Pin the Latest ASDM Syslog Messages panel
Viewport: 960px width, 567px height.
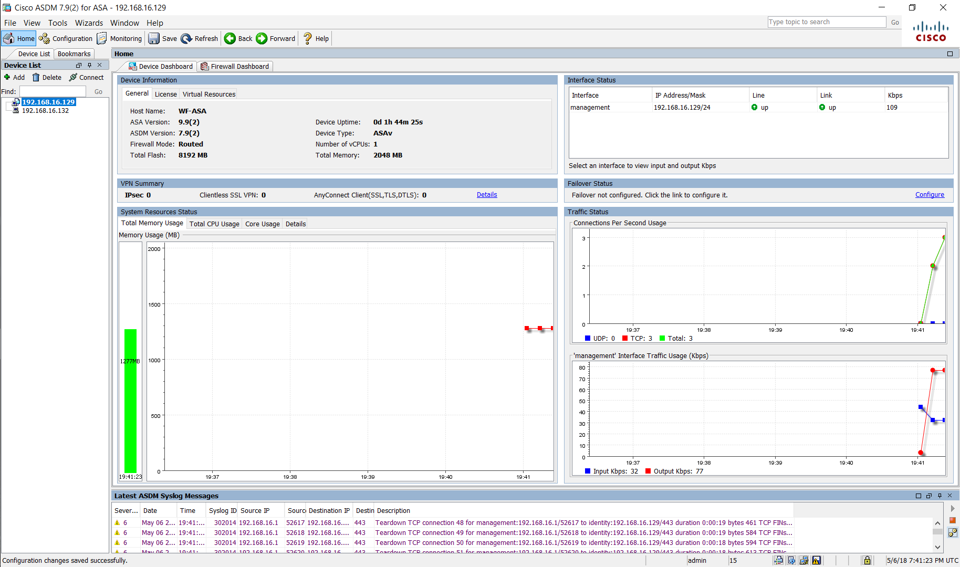coord(940,496)
